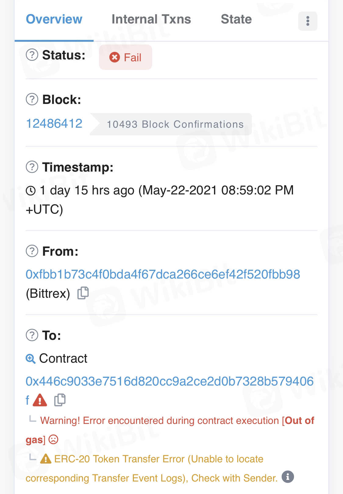Open the Bittrex sender address link

163,274
